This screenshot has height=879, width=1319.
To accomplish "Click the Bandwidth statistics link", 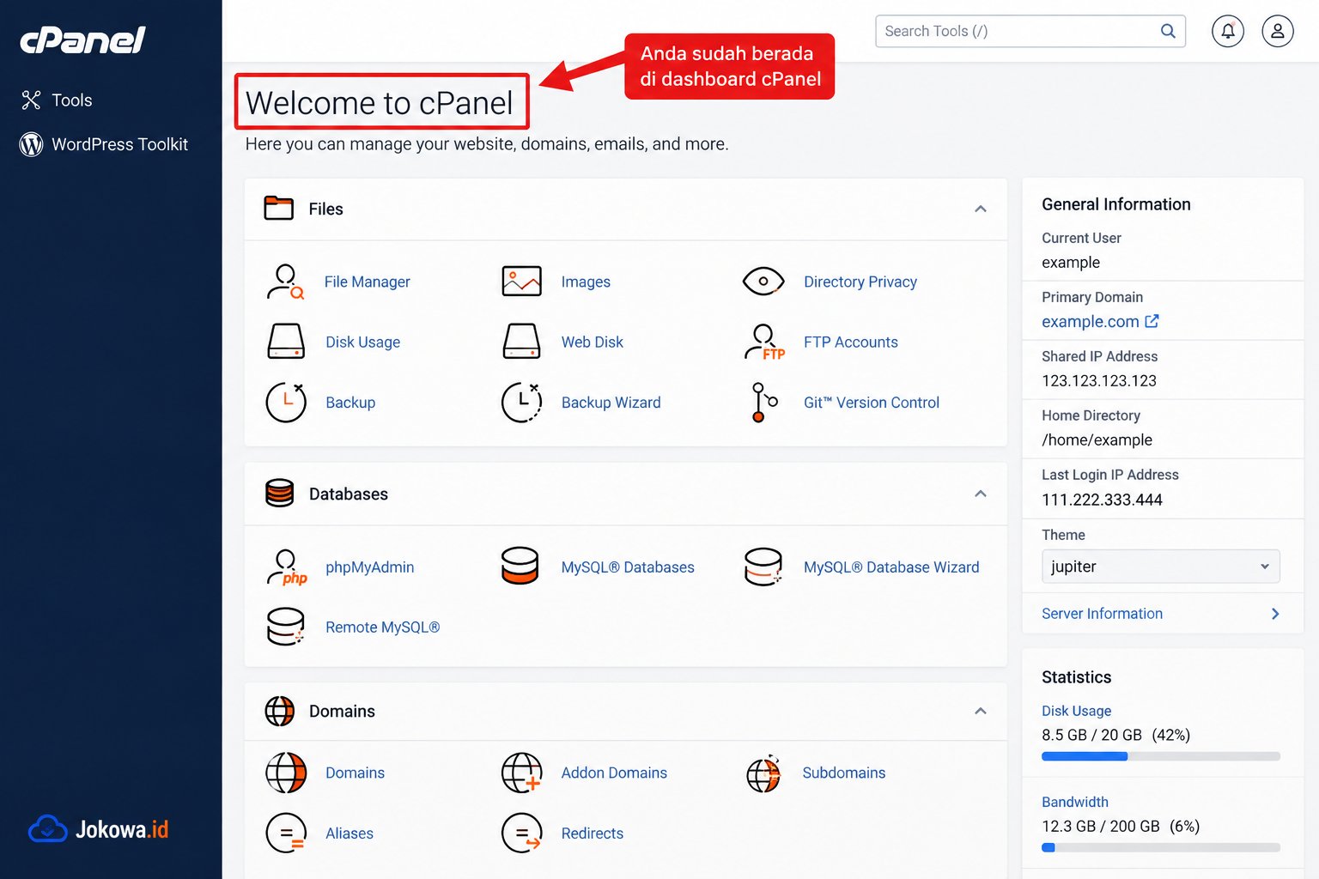I will click(x=1075, y=802).
